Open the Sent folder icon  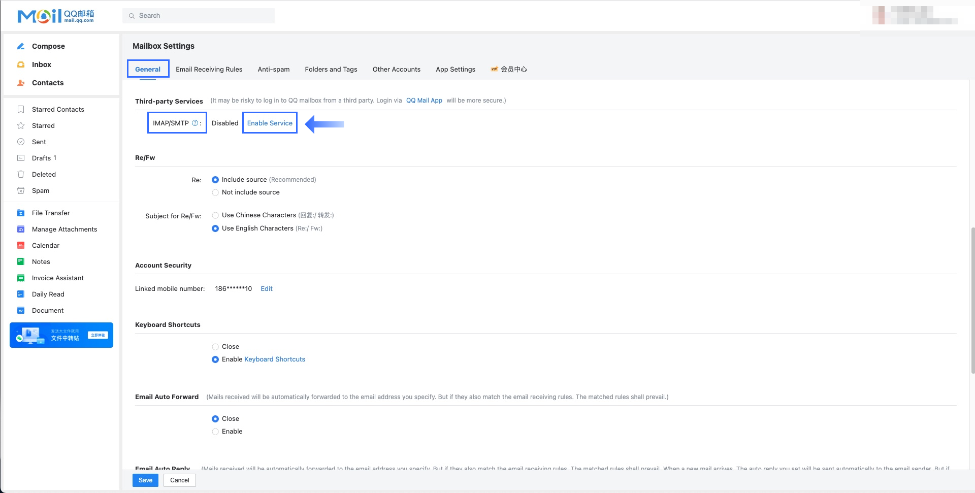click(21, 142)
